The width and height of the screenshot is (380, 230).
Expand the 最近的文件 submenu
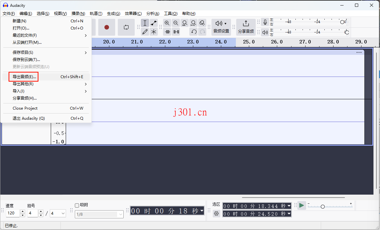(x=46, y=35)
